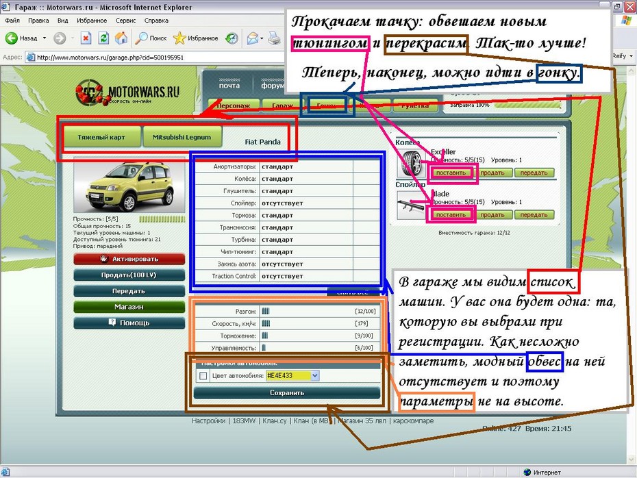This screenshot has height=478, width=637.
Task: Save car settings with Сохранить
Action: click(287, 392)
